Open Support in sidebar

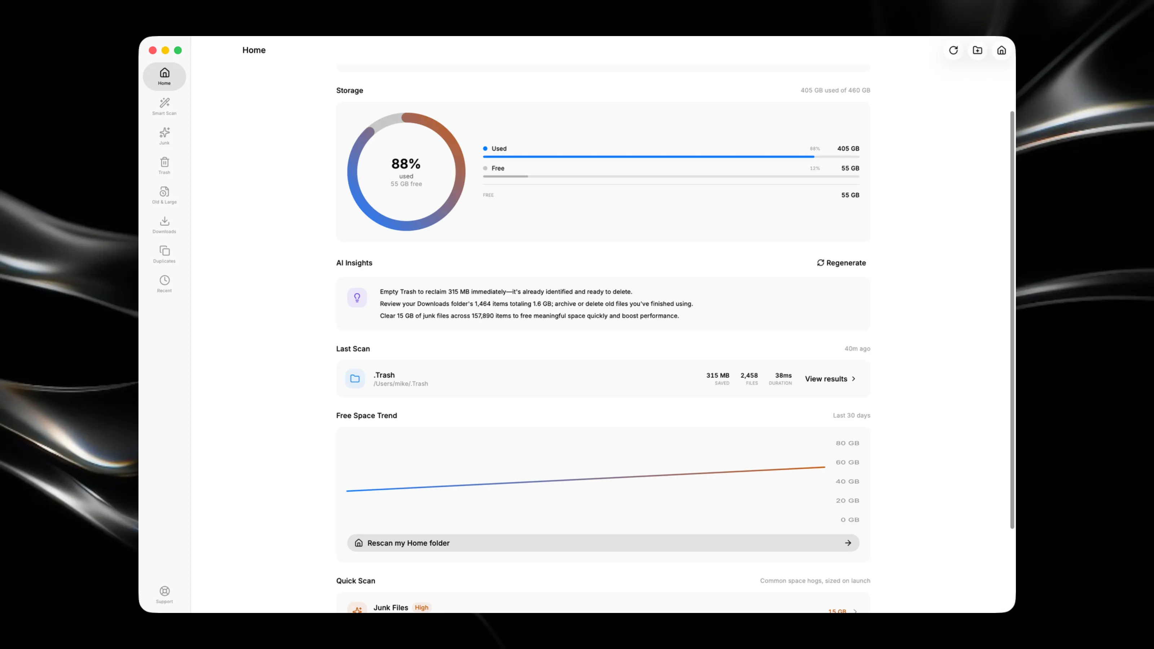[x=164, y=595]
